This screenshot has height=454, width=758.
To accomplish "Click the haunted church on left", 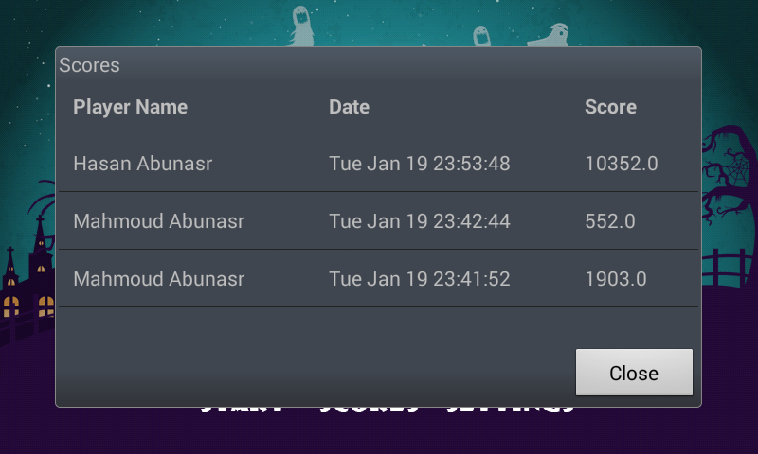I will [27, 275].
